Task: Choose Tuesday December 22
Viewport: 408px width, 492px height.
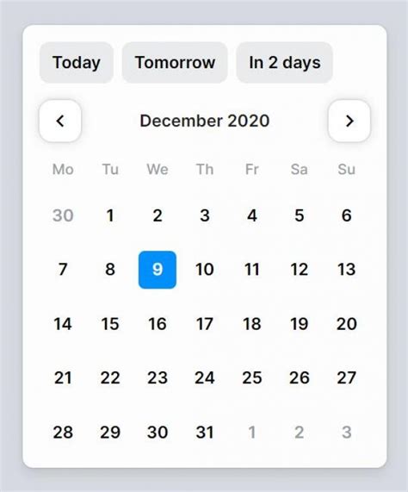Action: pos(110,377)
